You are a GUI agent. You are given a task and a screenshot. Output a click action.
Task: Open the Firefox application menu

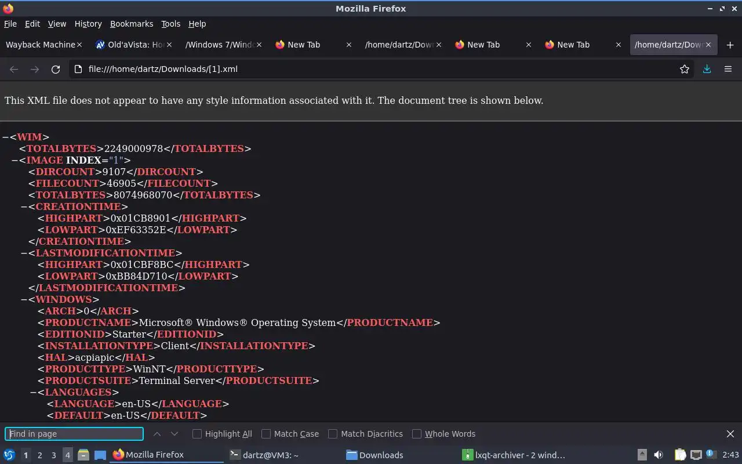pyautogui.click(x=728, y=69)
